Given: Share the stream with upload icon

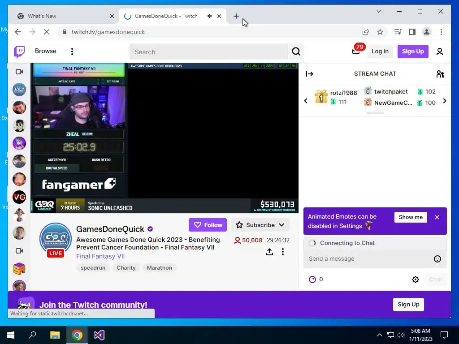Looking at the screenshot, I should click(x=269, y=252).
